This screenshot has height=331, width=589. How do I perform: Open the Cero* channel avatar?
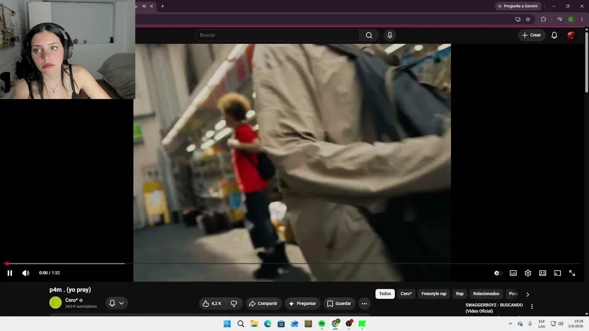56,302
